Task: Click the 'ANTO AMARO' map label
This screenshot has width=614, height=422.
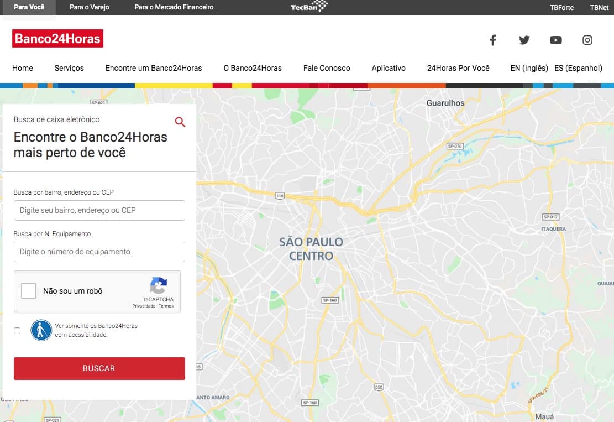Action: [x=213, y=397]
